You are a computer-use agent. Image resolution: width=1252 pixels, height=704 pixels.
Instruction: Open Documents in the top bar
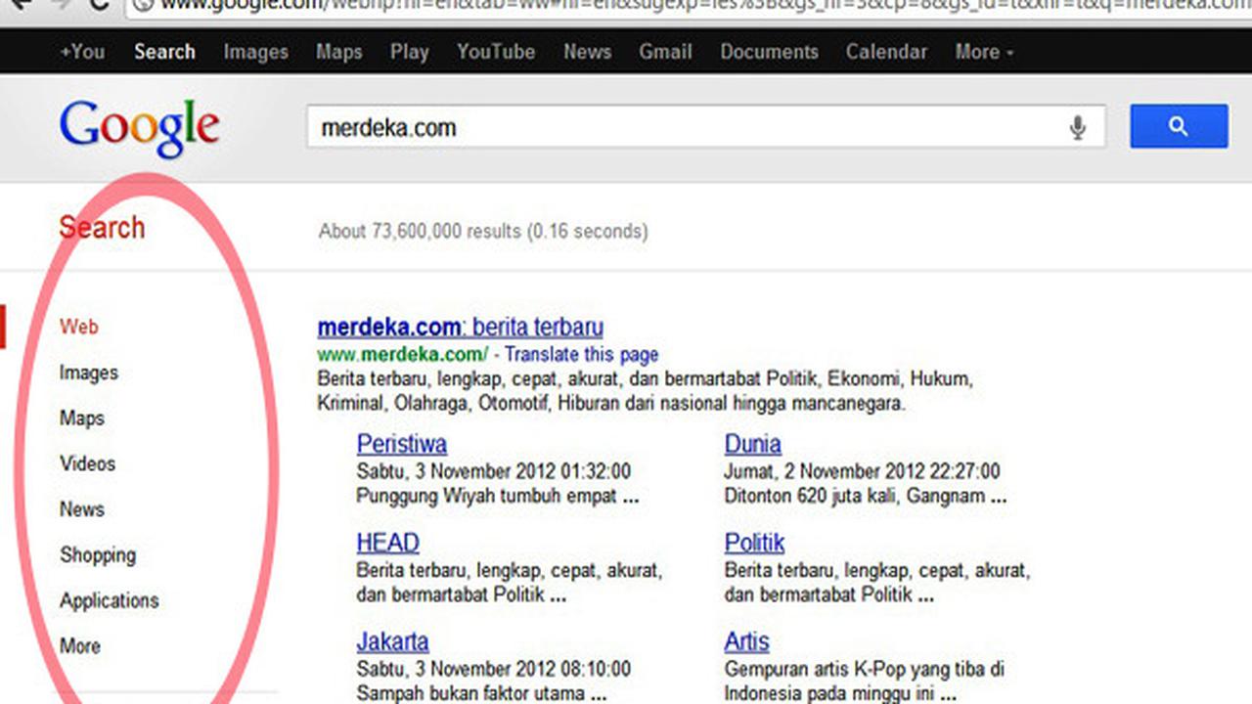tap(769, 52)
